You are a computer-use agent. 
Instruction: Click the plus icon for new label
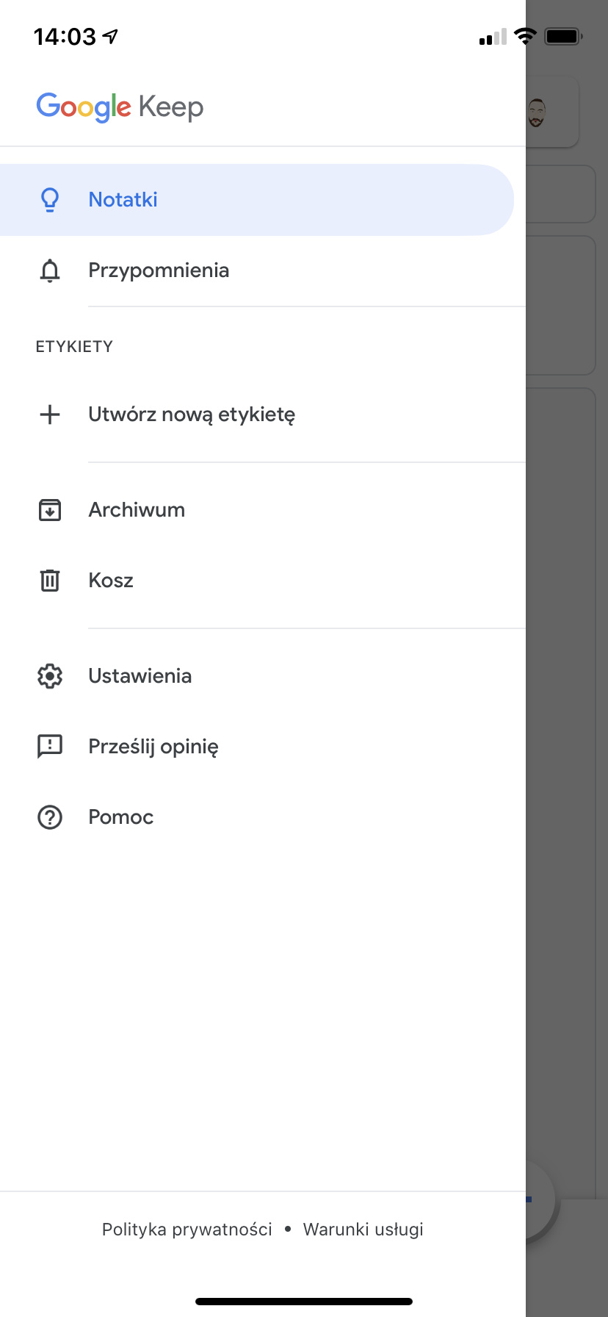coord(50,415)
